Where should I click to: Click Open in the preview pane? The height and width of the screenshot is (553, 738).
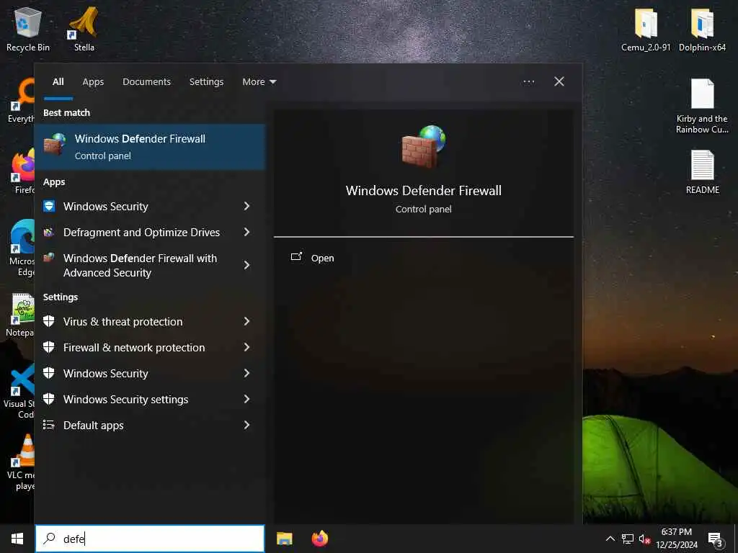click(313, 258)
